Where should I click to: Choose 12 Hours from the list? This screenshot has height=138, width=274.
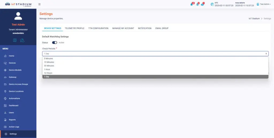48,73
